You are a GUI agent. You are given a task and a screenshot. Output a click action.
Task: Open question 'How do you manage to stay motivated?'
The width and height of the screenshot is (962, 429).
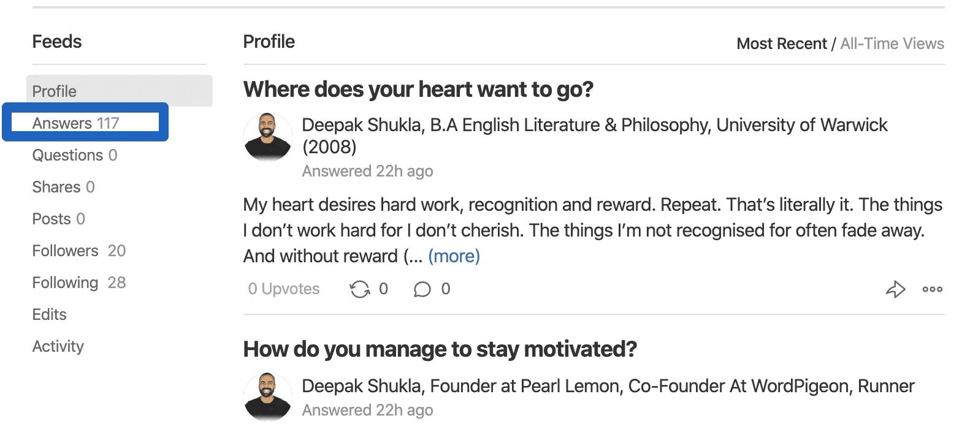(440, 349)
